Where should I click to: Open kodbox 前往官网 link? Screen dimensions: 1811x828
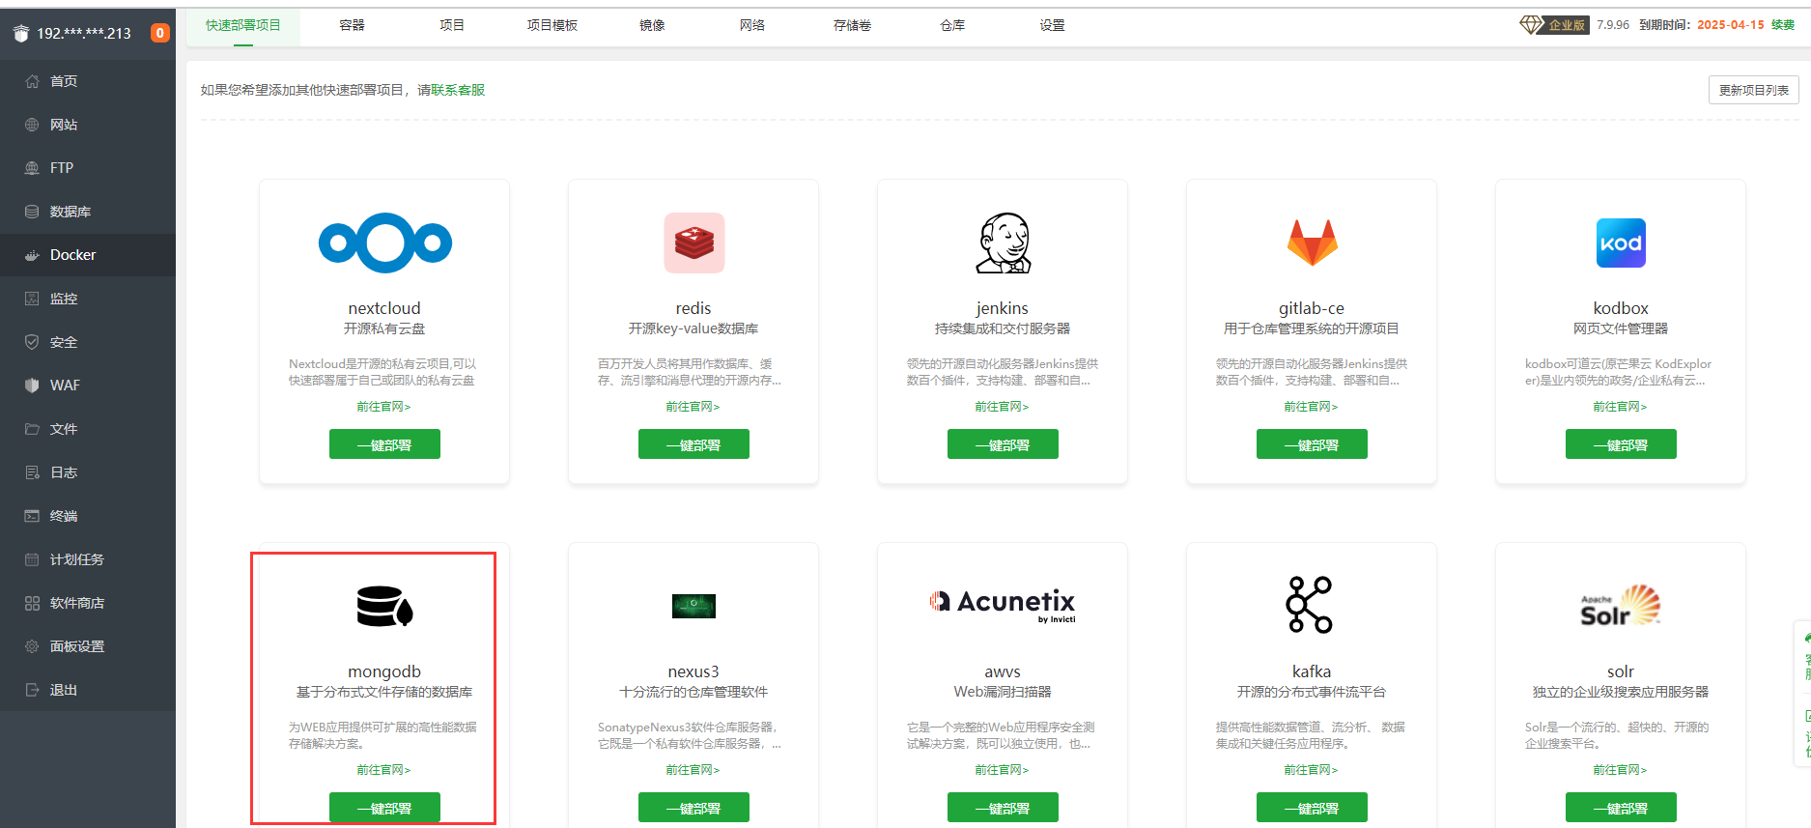(x=1620, y=407)
